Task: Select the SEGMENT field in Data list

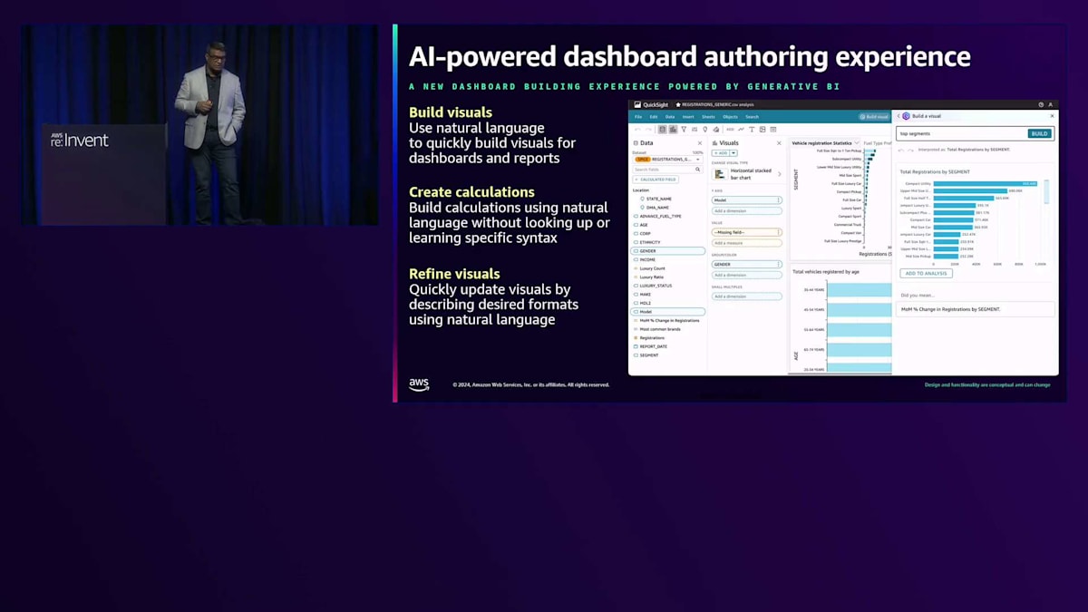Action: click(x=649, y=355)
